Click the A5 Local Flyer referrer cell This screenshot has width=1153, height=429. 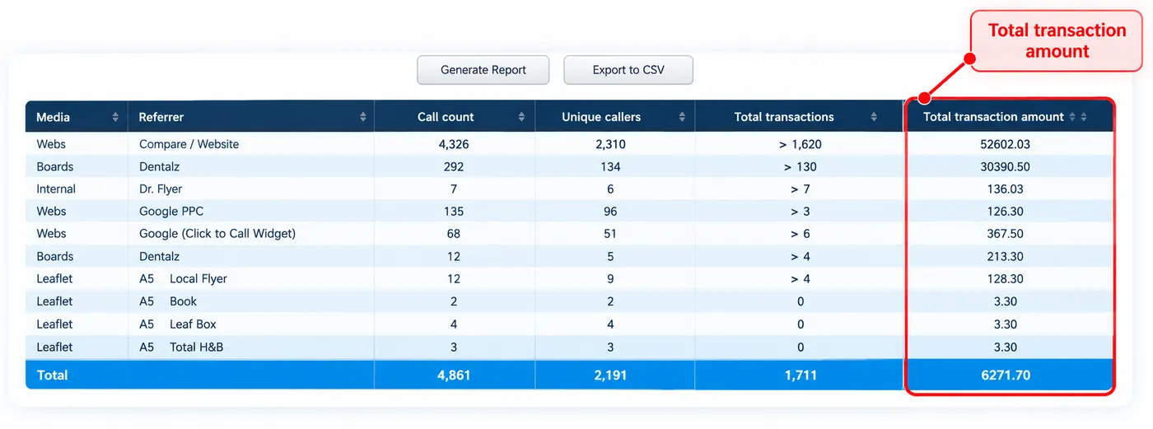click(183, 278)
